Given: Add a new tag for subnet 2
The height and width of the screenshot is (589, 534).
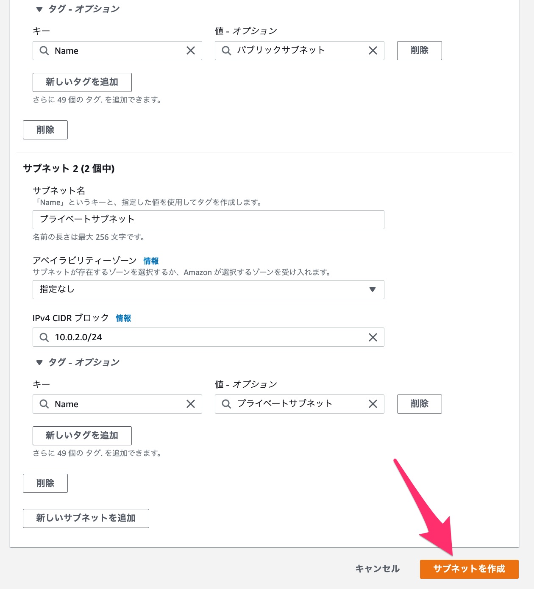Looking at the screenshot, I should click(82, 435).
